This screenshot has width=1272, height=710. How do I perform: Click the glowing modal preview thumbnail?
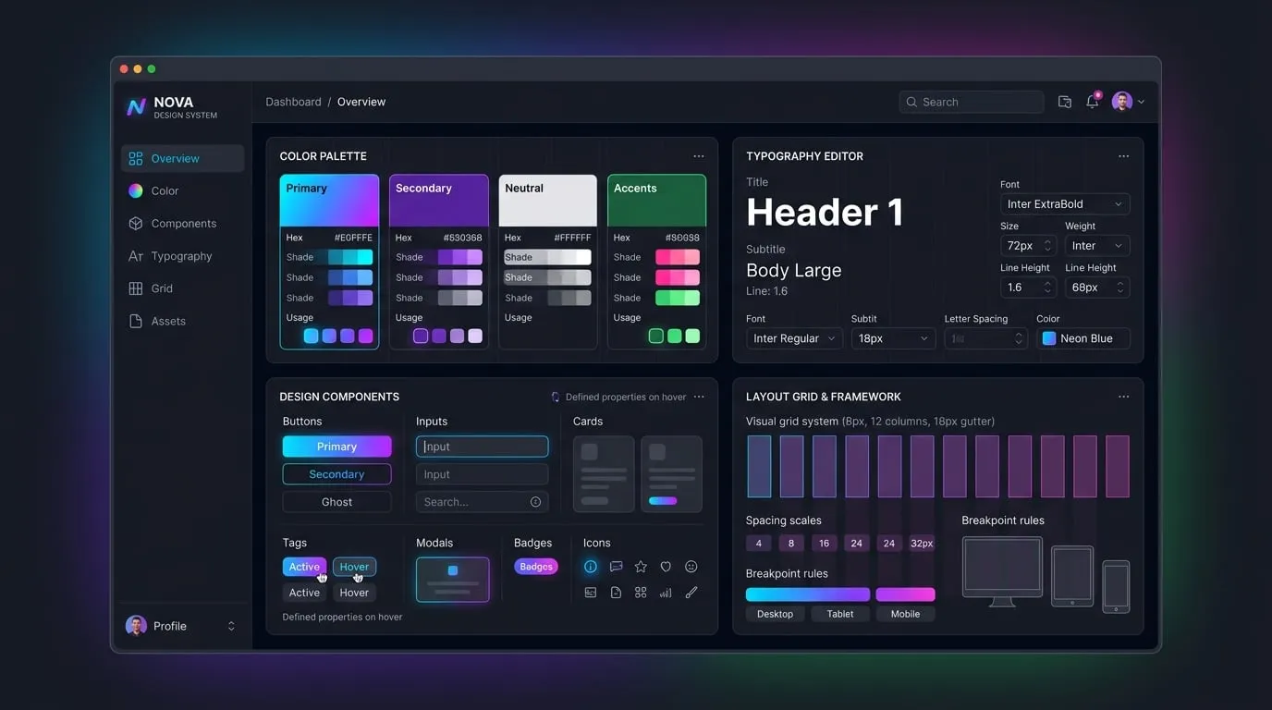coord(453,580)
